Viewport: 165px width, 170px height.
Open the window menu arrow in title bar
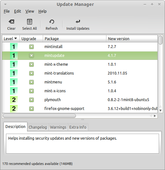(x=5, y=4)
